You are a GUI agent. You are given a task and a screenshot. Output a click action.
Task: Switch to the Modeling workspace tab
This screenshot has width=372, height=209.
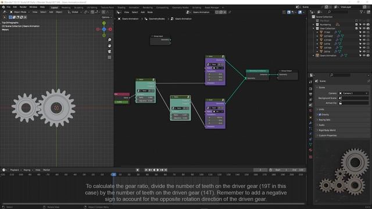[x=66, y=8]
